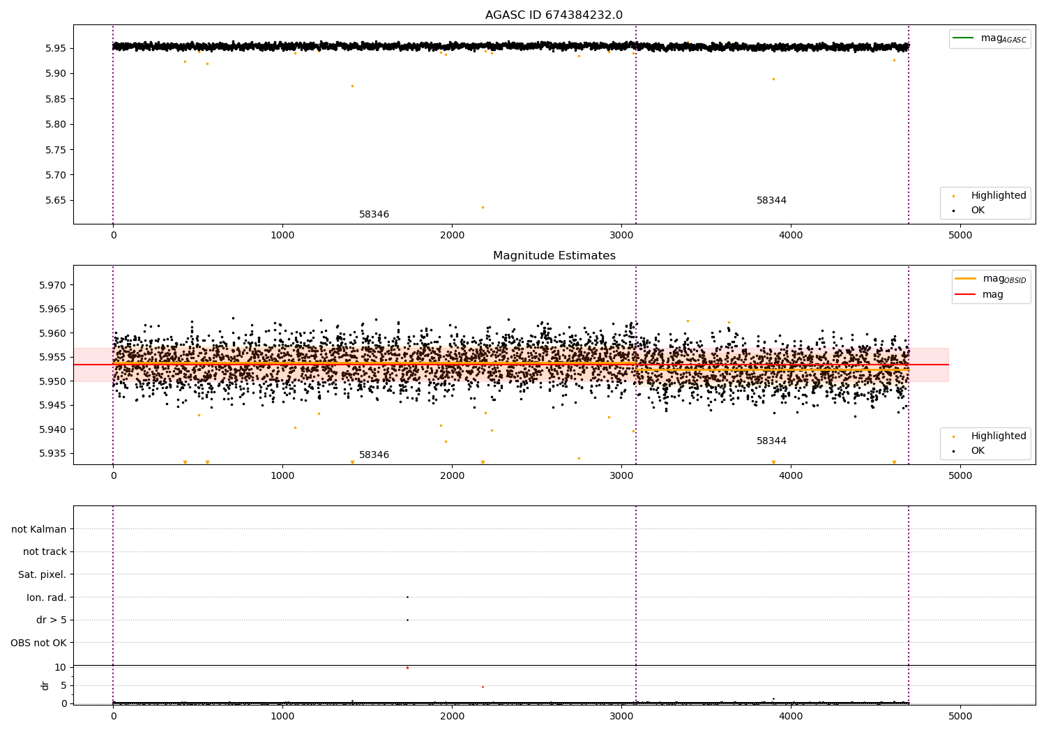Click the 5.945 y-axis tick label

pos(53,406)
